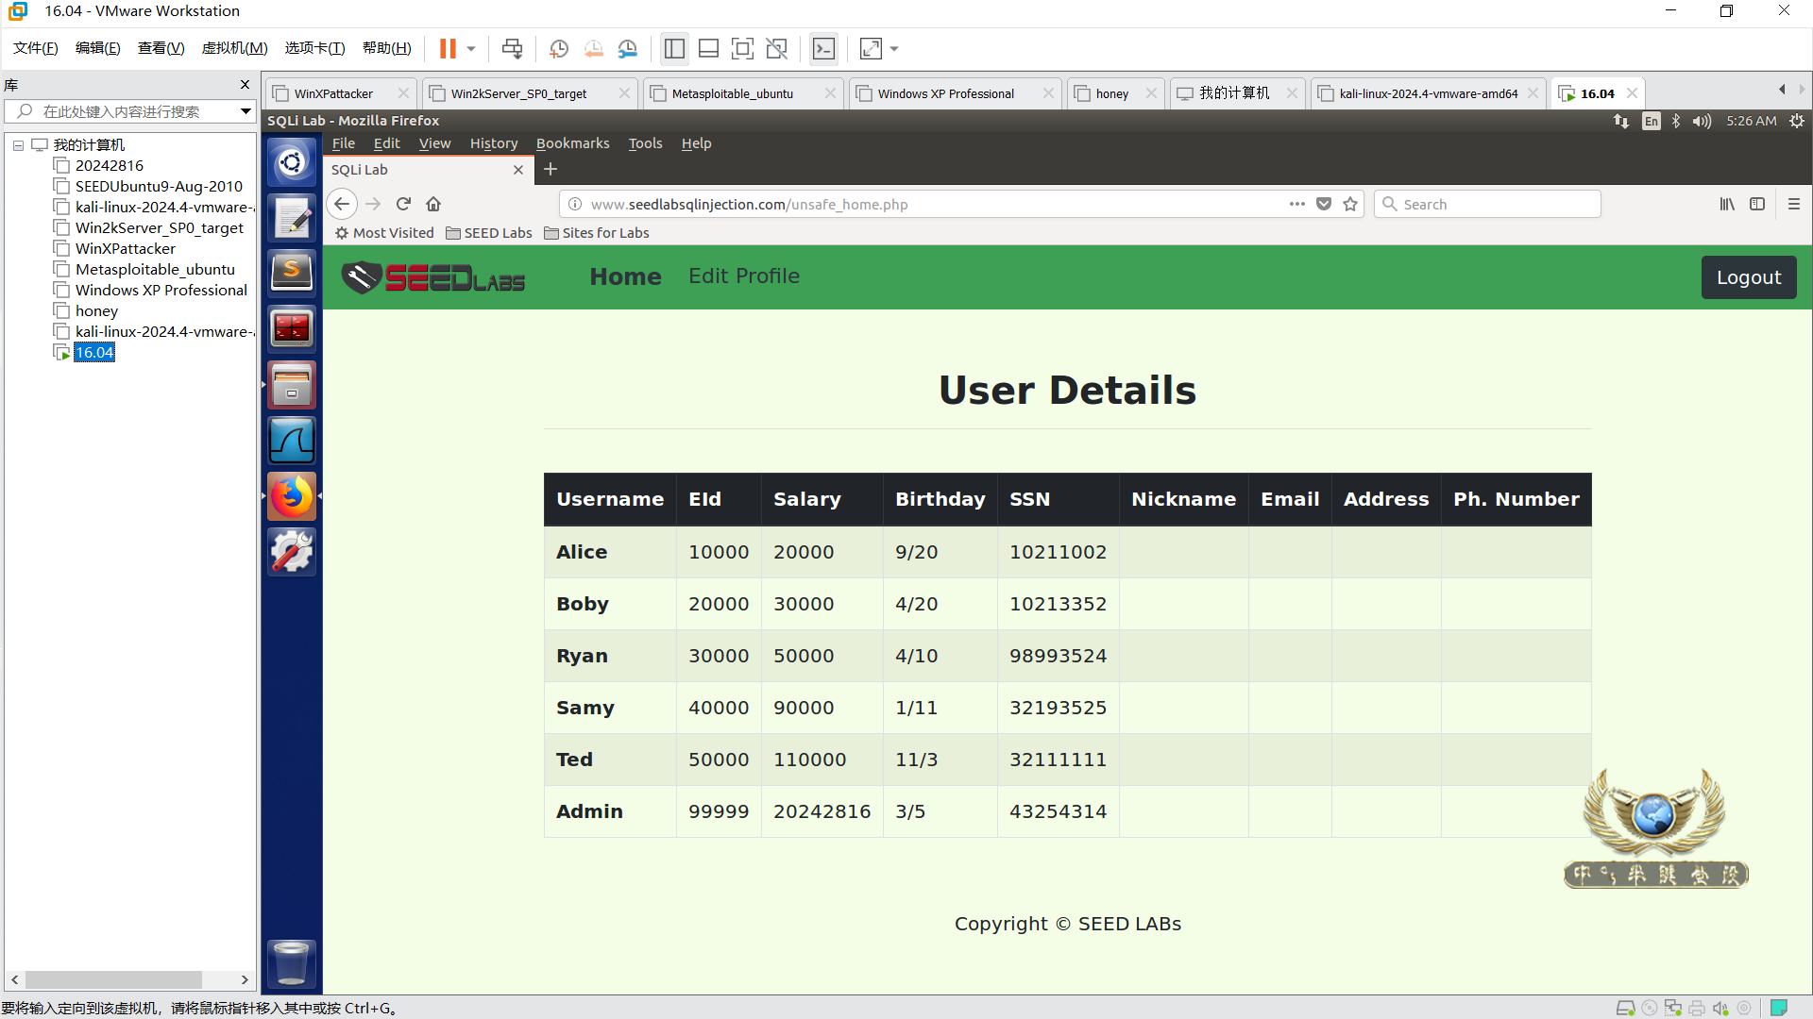Click VMware snapshot icon in toolbar
1813x1019 pixels.
coord(559,49)
